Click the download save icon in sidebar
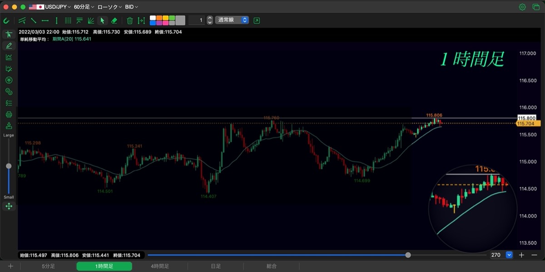The width and height of the screenshot is (545, 272). (9, 126)
